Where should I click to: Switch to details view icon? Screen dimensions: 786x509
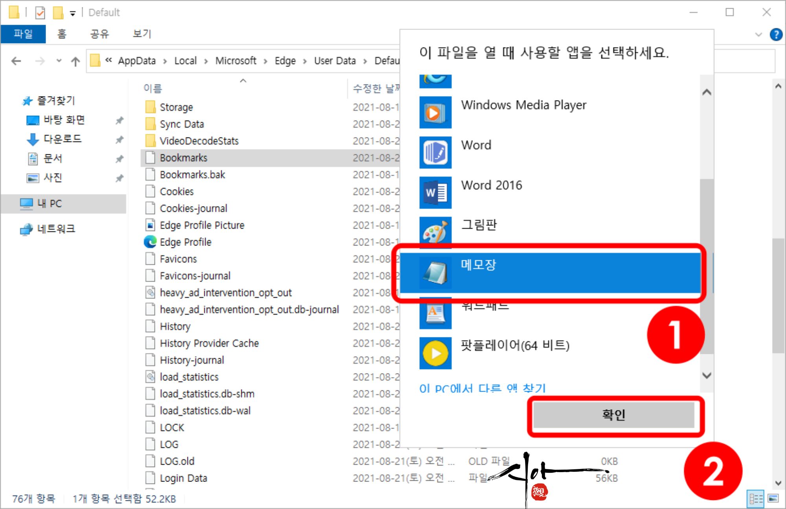tap(755, 499)
